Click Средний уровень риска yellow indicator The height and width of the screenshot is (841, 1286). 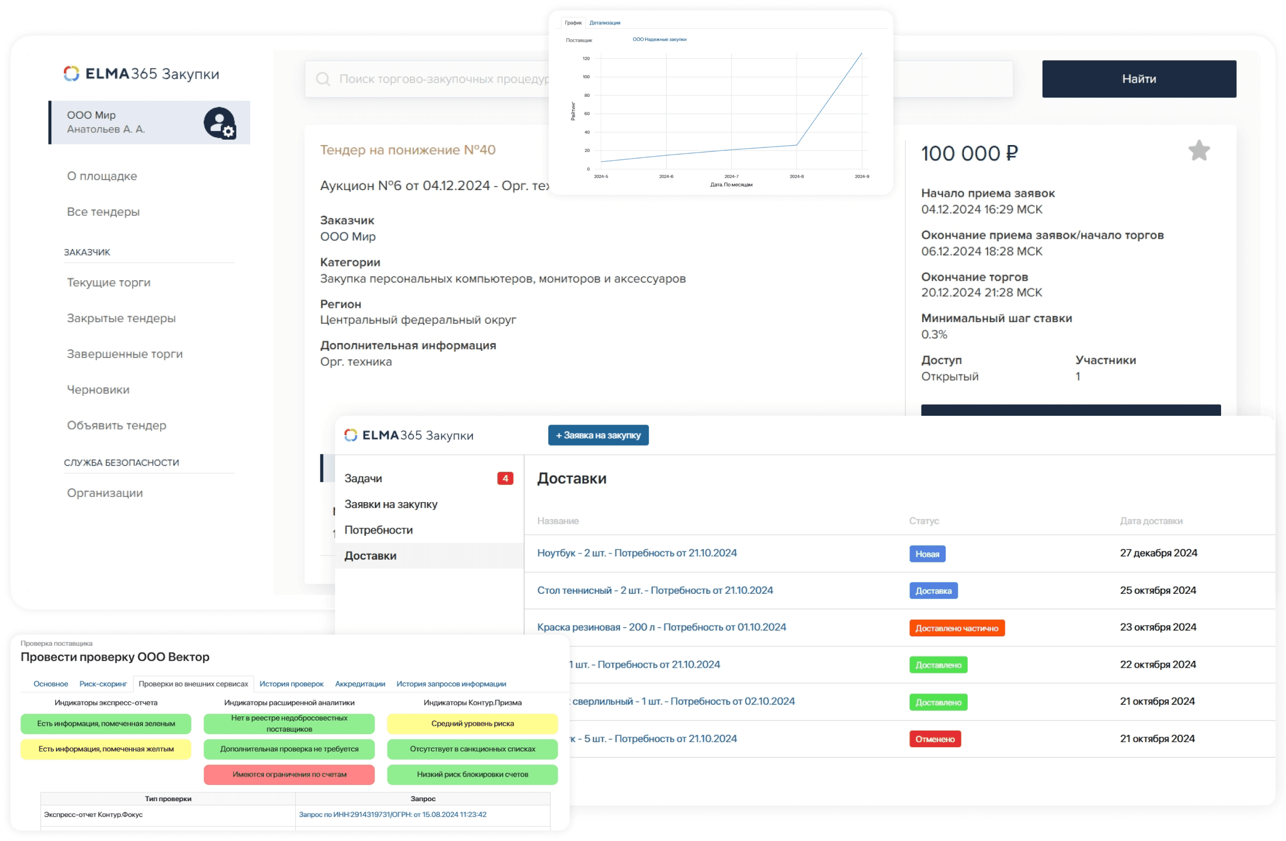[x=472, y=724]
